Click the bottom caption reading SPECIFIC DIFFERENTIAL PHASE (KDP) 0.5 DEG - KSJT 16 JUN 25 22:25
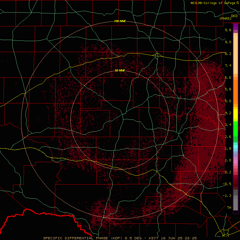 click(x=120, y=238)
